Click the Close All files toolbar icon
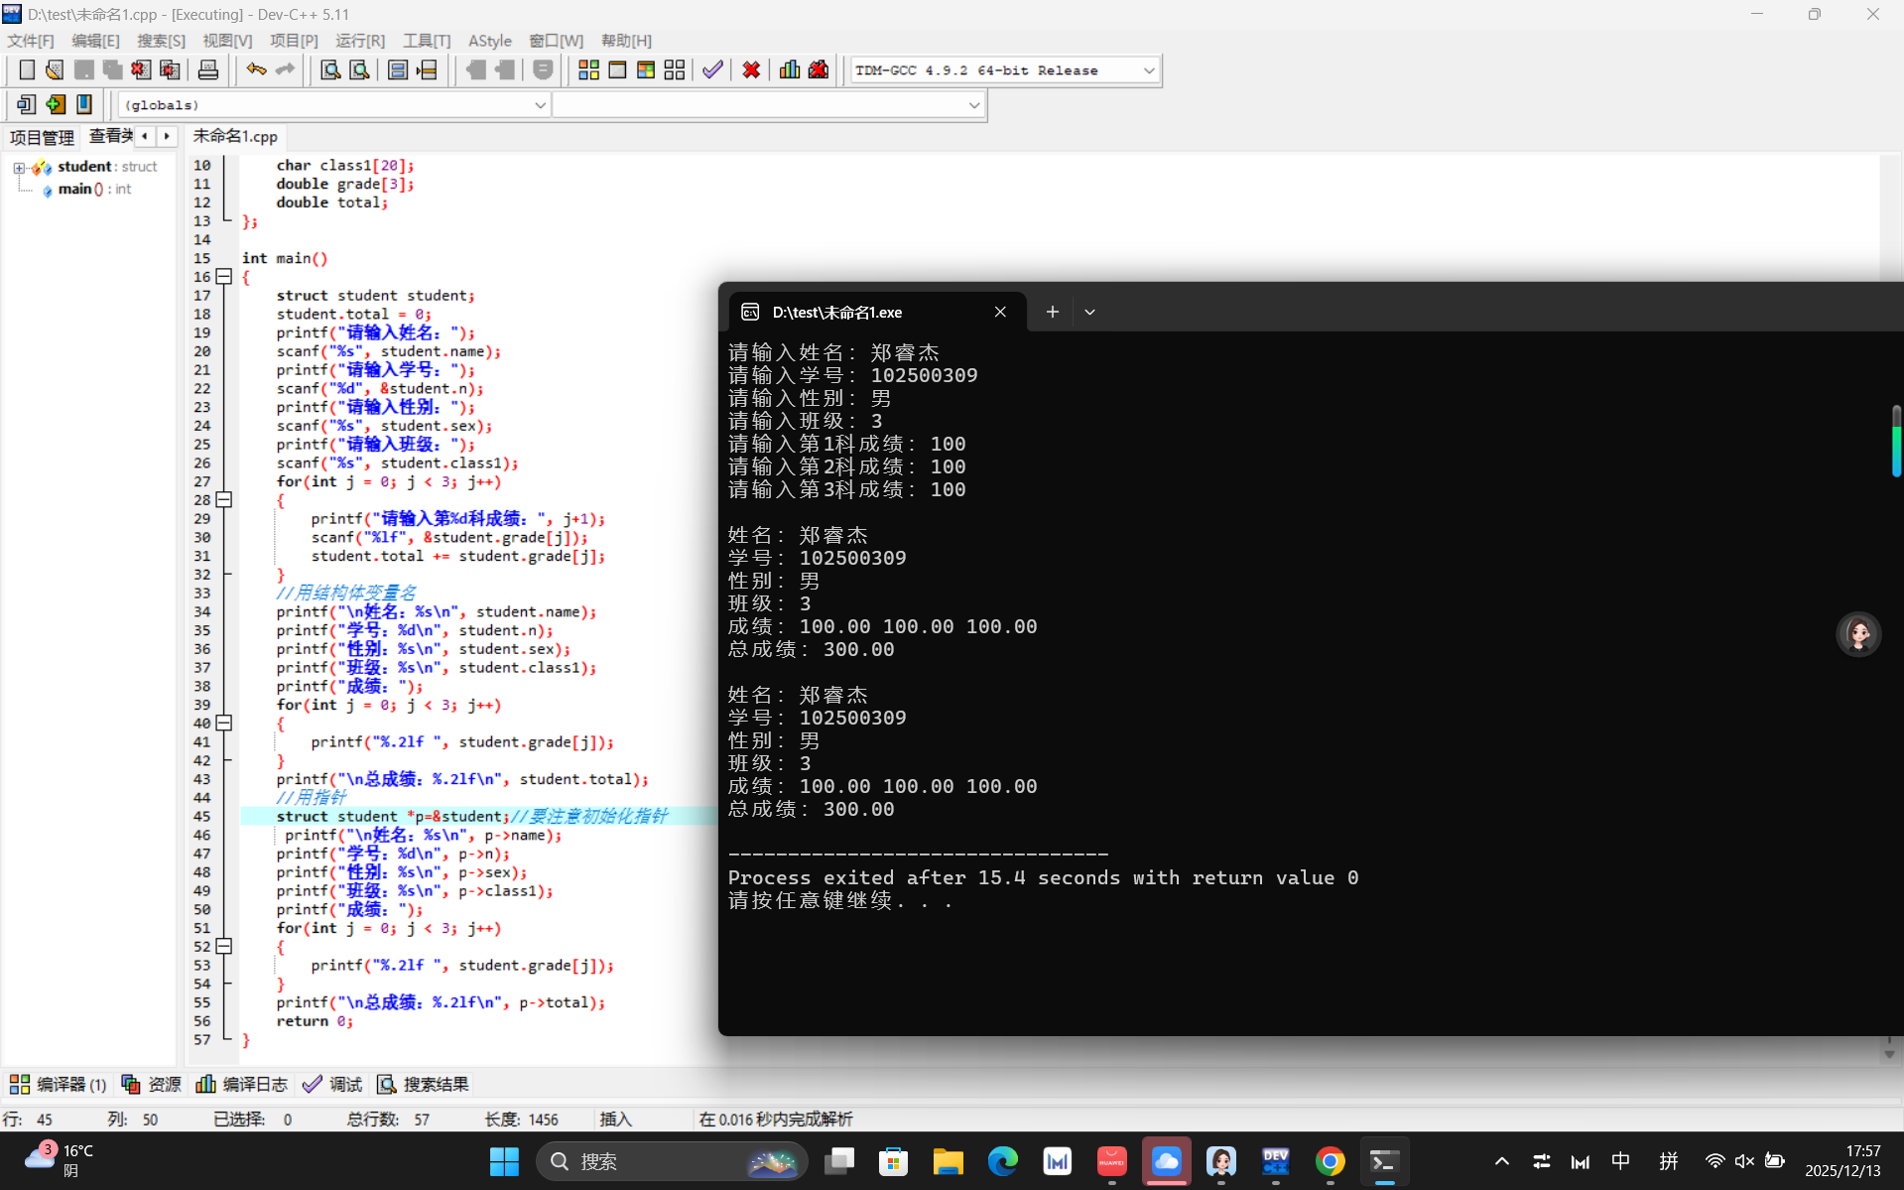1904x1190 pixels. click(x=170, y=69)
